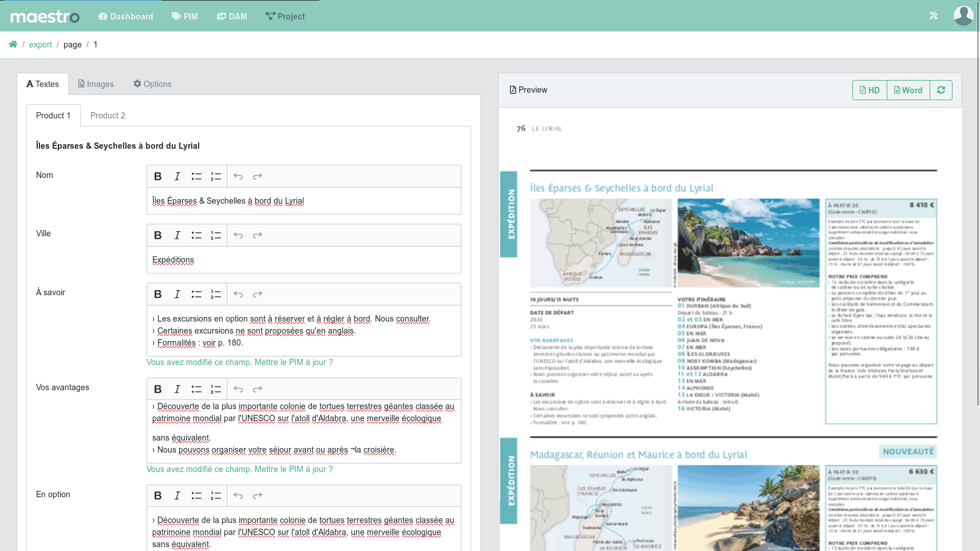Undo in the Ville editor

(238, 236)
